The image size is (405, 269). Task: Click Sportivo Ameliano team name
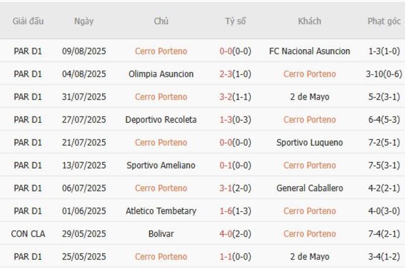[161, 166]
